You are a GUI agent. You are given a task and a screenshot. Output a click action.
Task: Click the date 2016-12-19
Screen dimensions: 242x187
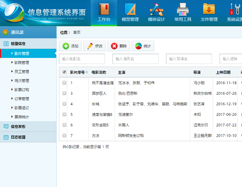click(x=226, y=104)
